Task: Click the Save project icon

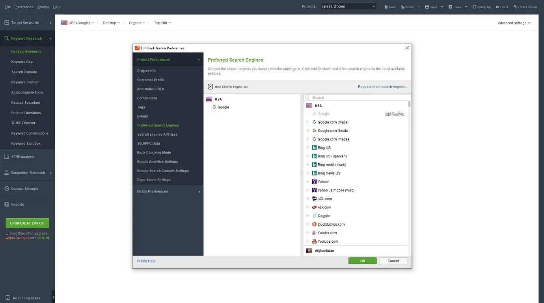Action: 427,7
